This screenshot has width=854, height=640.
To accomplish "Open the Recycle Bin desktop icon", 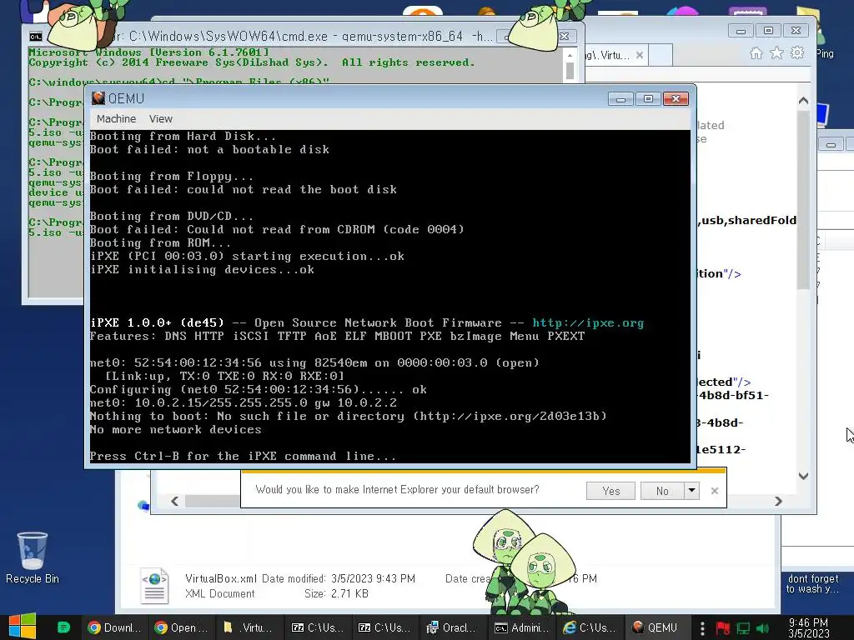I will (x=33, y=558).
